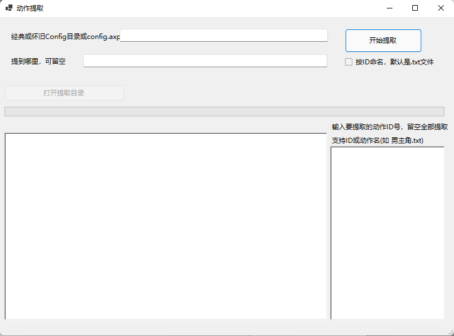The height and width of the screenshot is (336, 454).
Task: Click the 提到哪里，可留空 label
Action: point(38,61)
